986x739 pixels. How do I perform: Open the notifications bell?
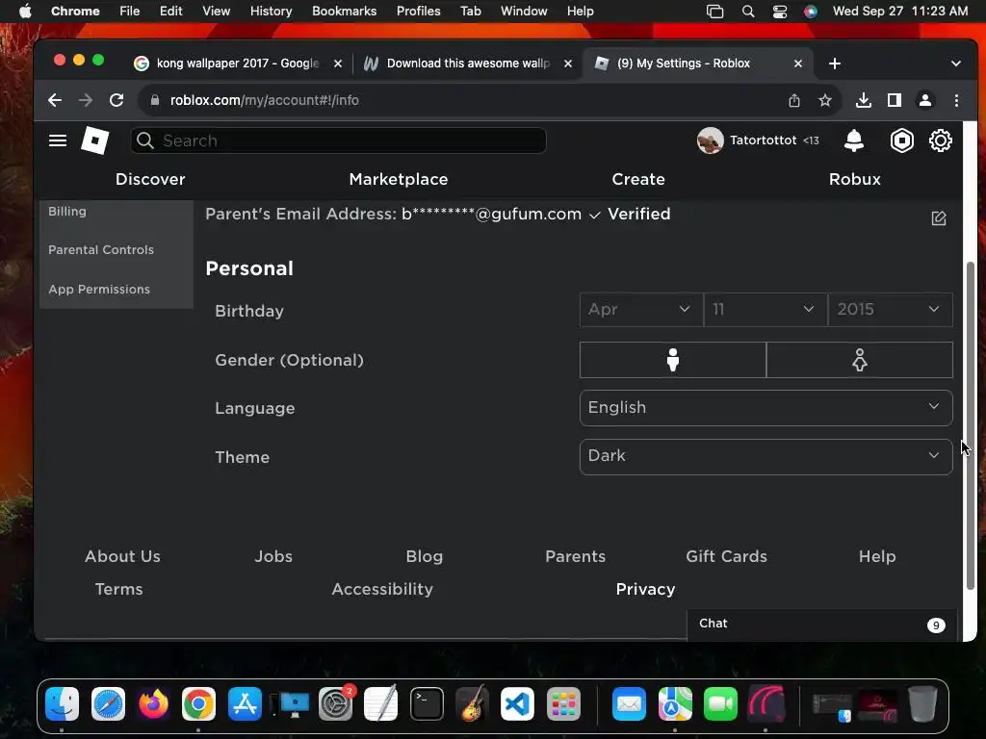pos(853,140)
